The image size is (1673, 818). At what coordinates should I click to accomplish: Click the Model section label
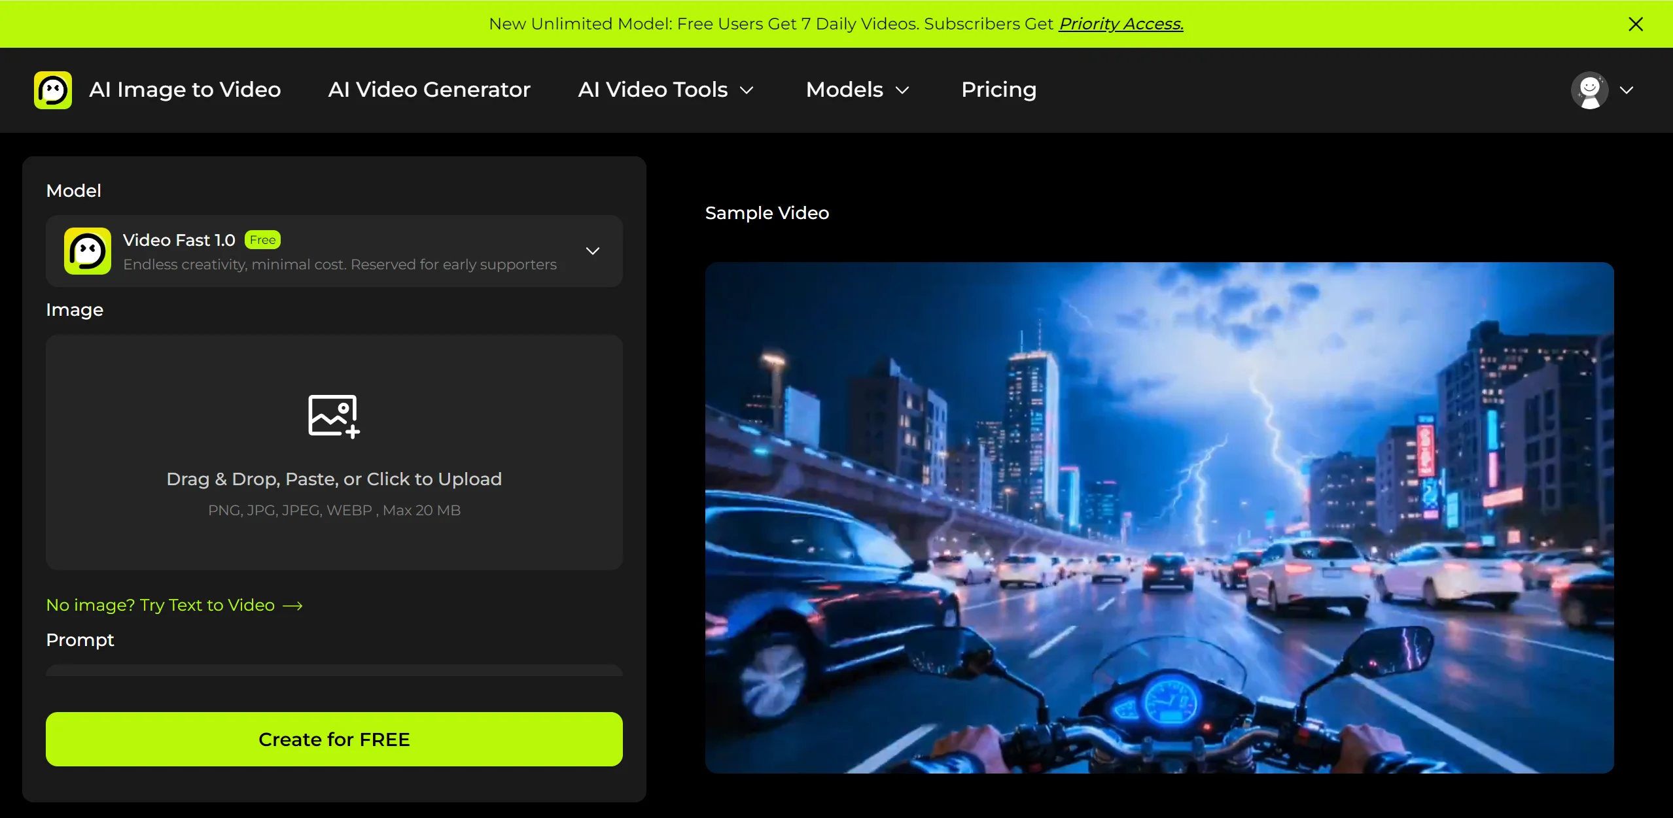point(73,191)
